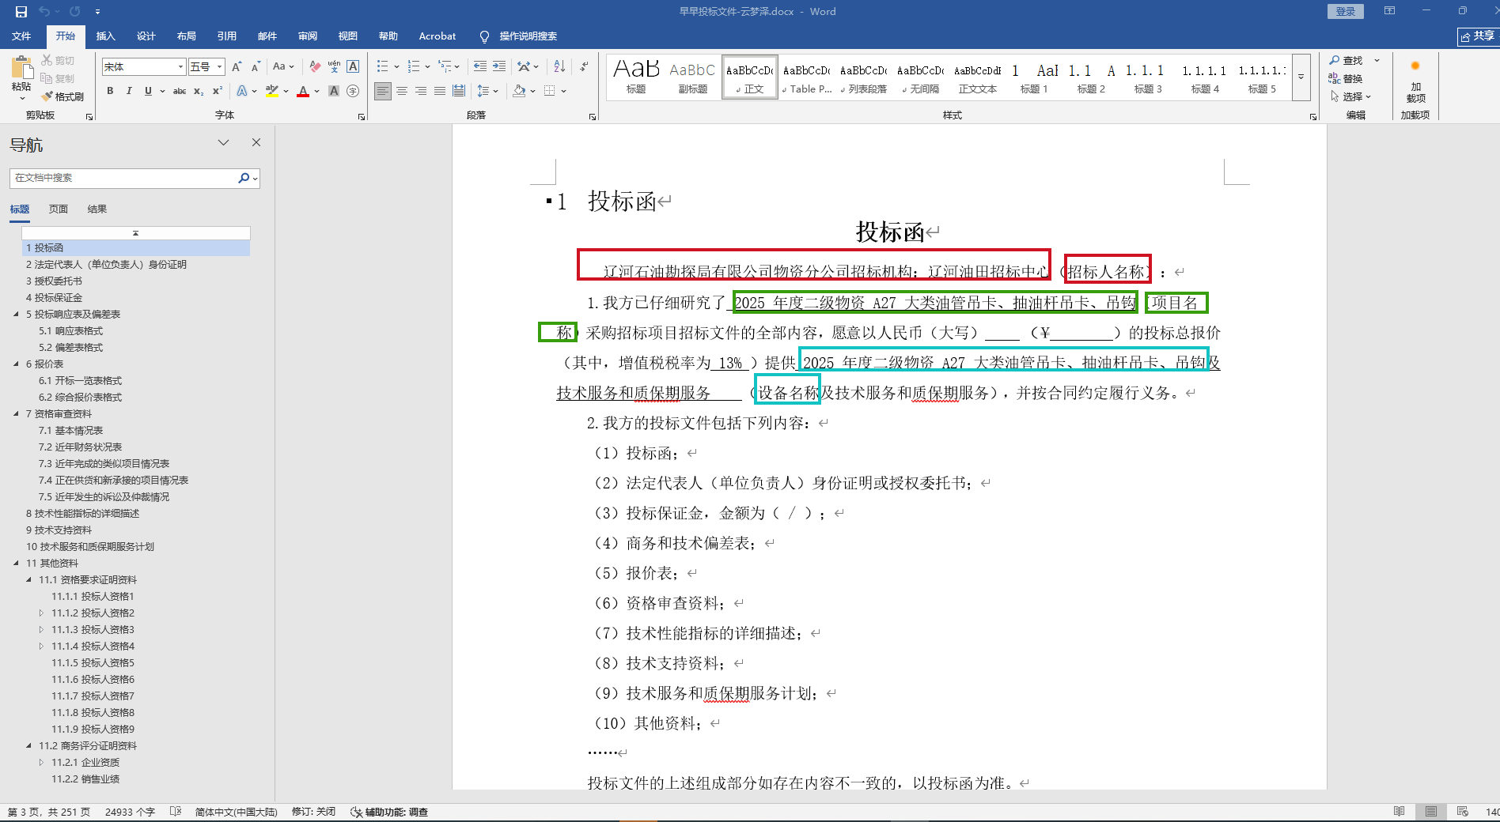Click the 共享 share button
Viewport: 1500px width, 822px height.
pyautogui.click(x=1478, y=36)
